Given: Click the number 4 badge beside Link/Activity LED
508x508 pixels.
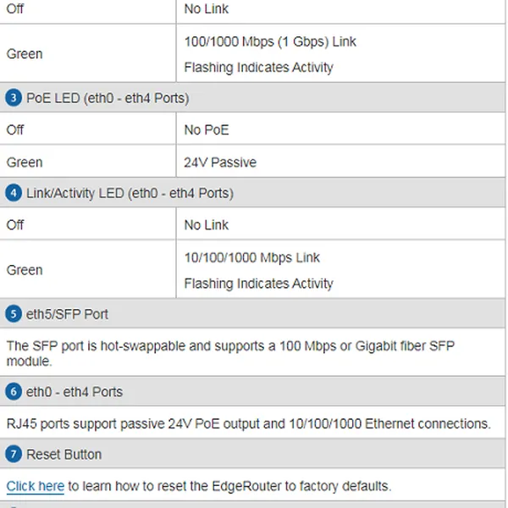Looking at the screenshot, I should click(14, 193).
